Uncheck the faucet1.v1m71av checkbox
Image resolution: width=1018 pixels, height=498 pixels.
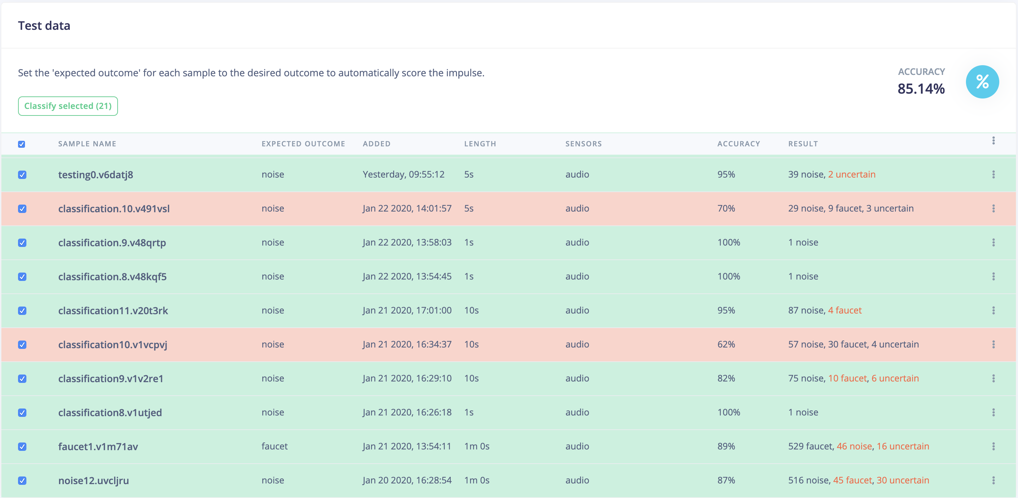(22, 447)
